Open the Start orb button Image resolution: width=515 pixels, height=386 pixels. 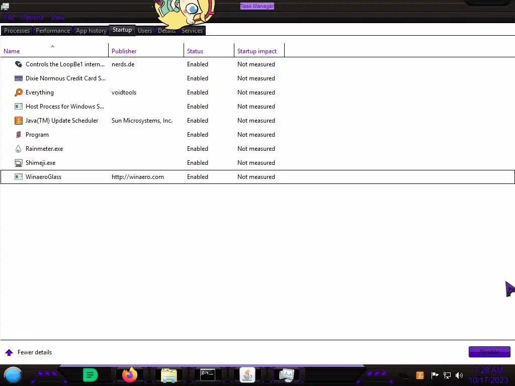[13, 375]
